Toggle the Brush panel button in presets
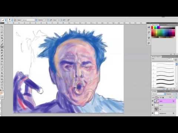The image size is (178, 133). [176, 60]
